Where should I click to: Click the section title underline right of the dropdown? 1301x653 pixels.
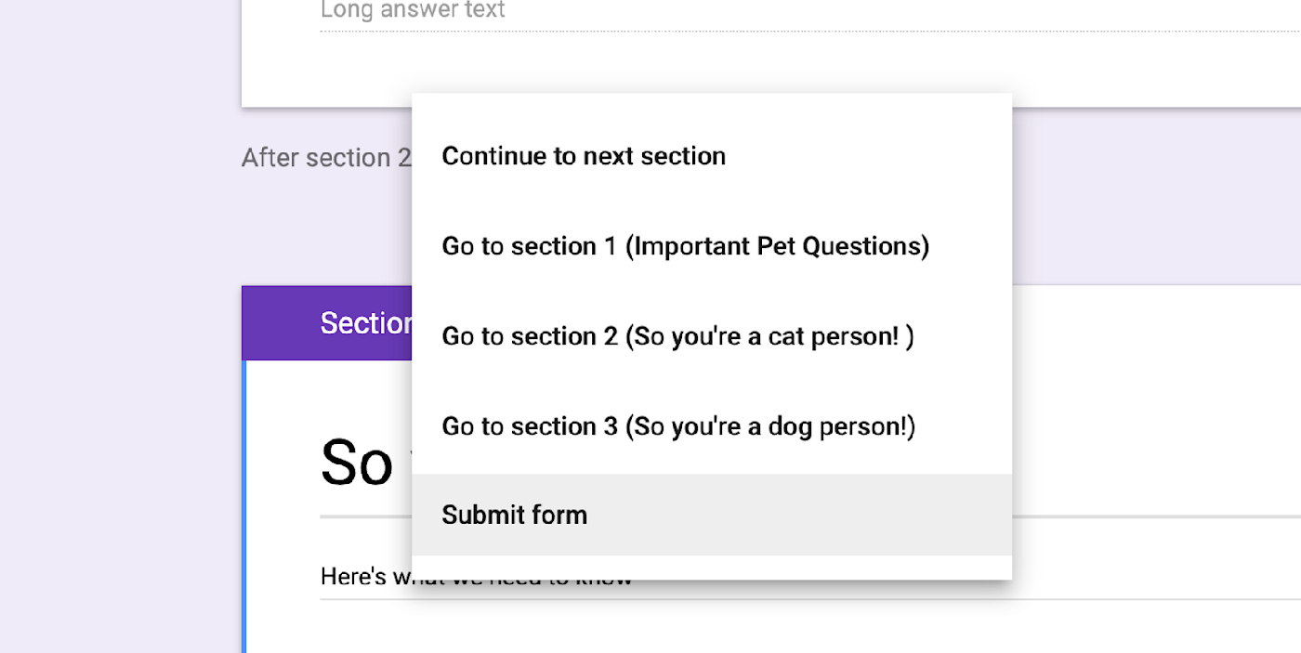(x=1152, y=516)
